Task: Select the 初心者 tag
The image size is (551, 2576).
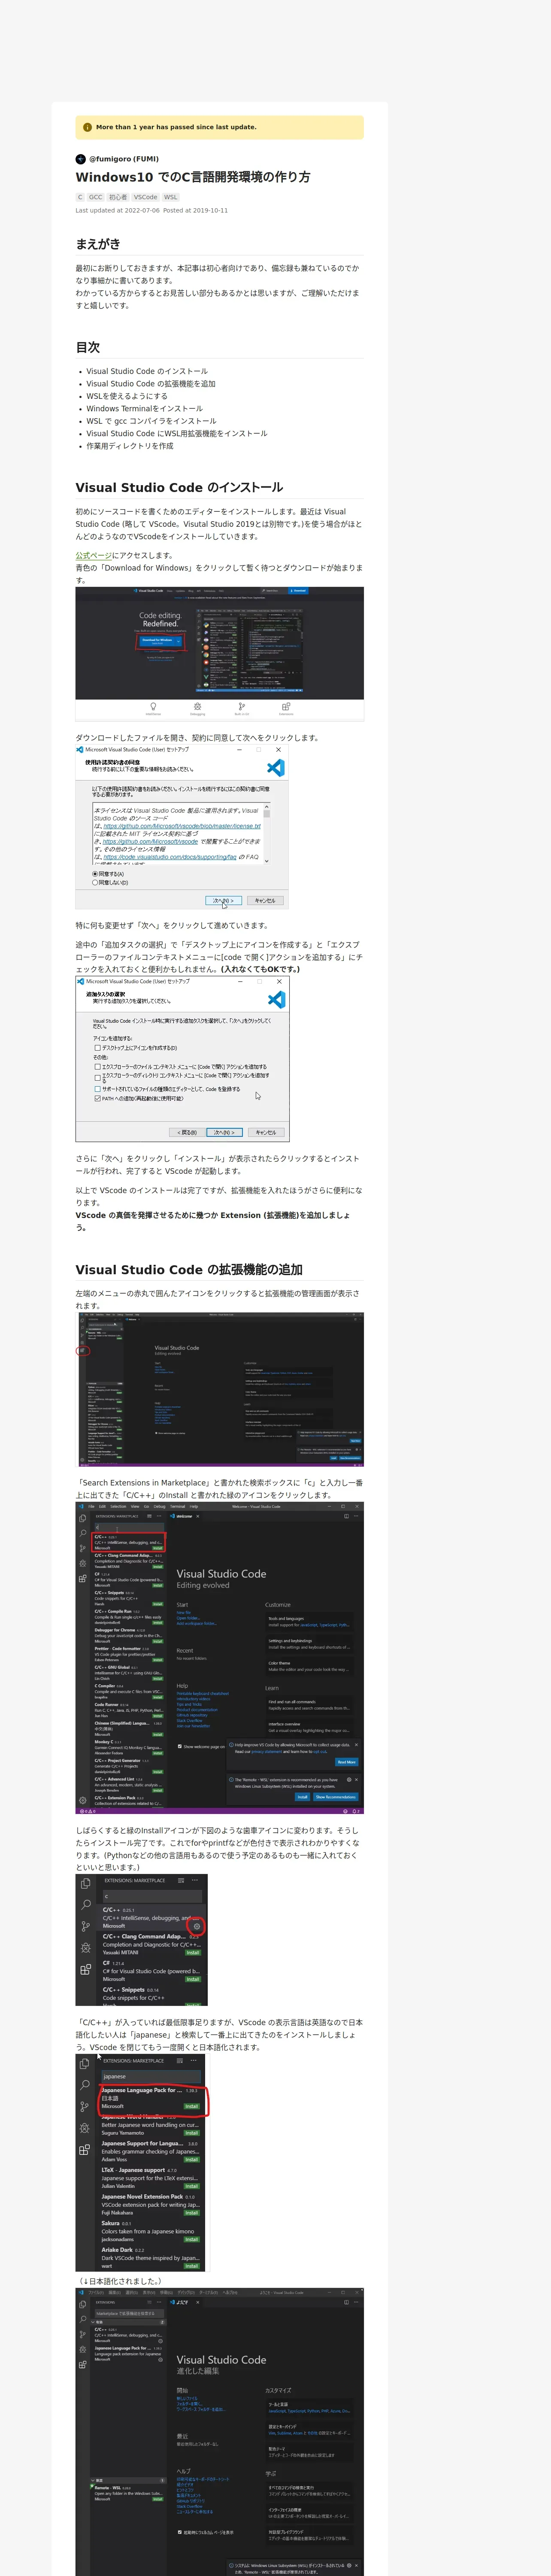Action: 118,197
